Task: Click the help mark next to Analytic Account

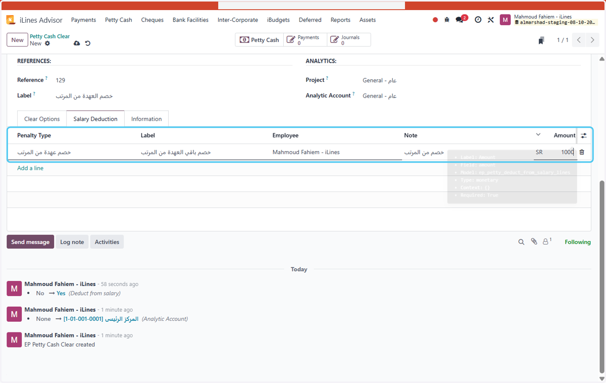Action: [x=353, y=94]
